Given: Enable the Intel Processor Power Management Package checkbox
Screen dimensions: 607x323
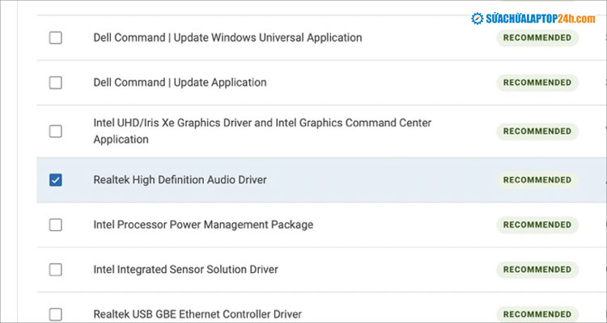Looking at the screenshot, I should (x=55, y=224).
